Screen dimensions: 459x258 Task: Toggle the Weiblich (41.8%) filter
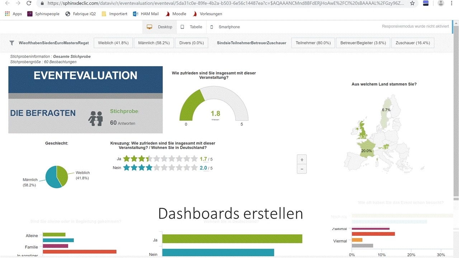coord(113,43)
